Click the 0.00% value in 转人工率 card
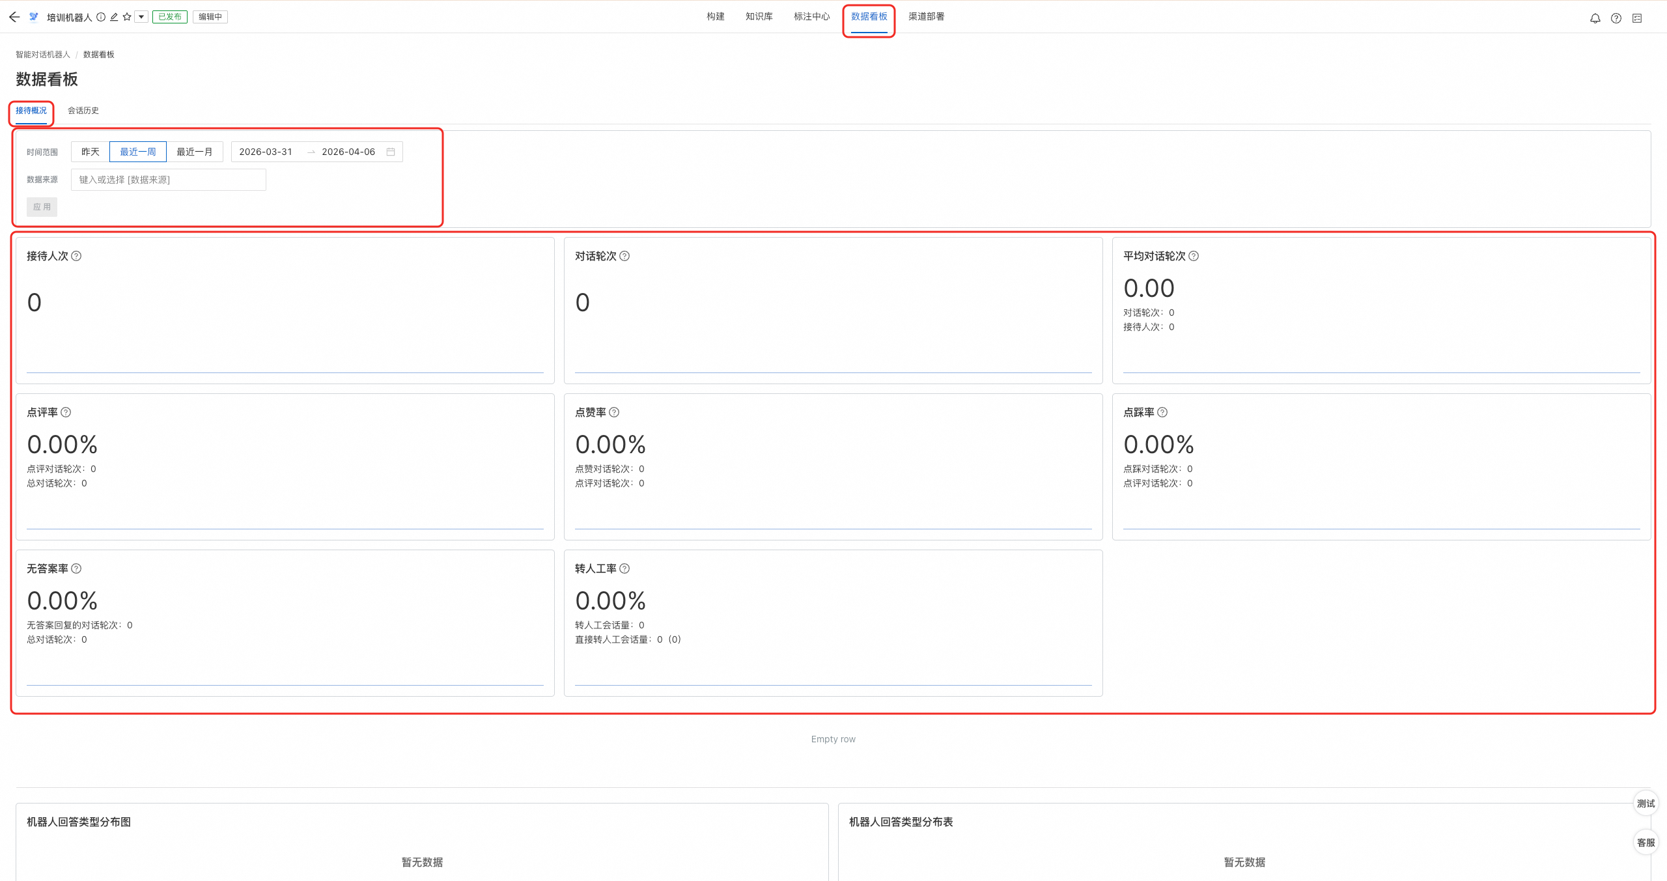 tap(611, 601)
